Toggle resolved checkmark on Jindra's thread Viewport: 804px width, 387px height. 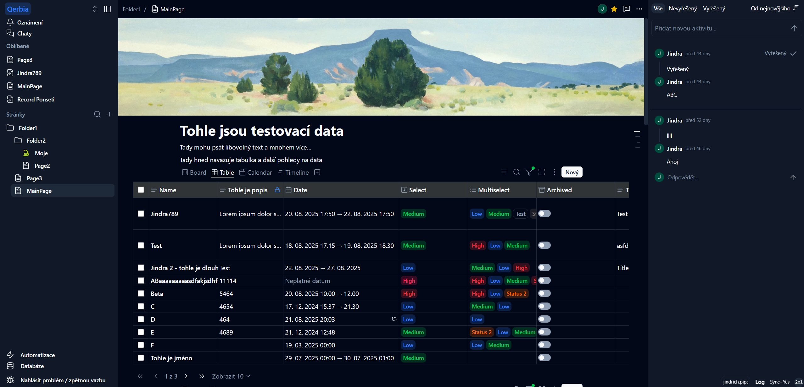794,53
